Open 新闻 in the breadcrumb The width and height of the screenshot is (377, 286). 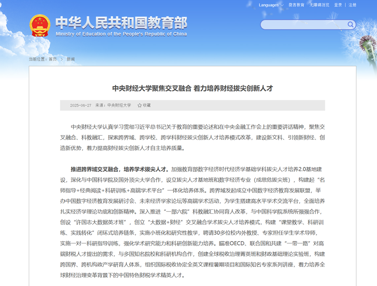(x=71, y=59)
